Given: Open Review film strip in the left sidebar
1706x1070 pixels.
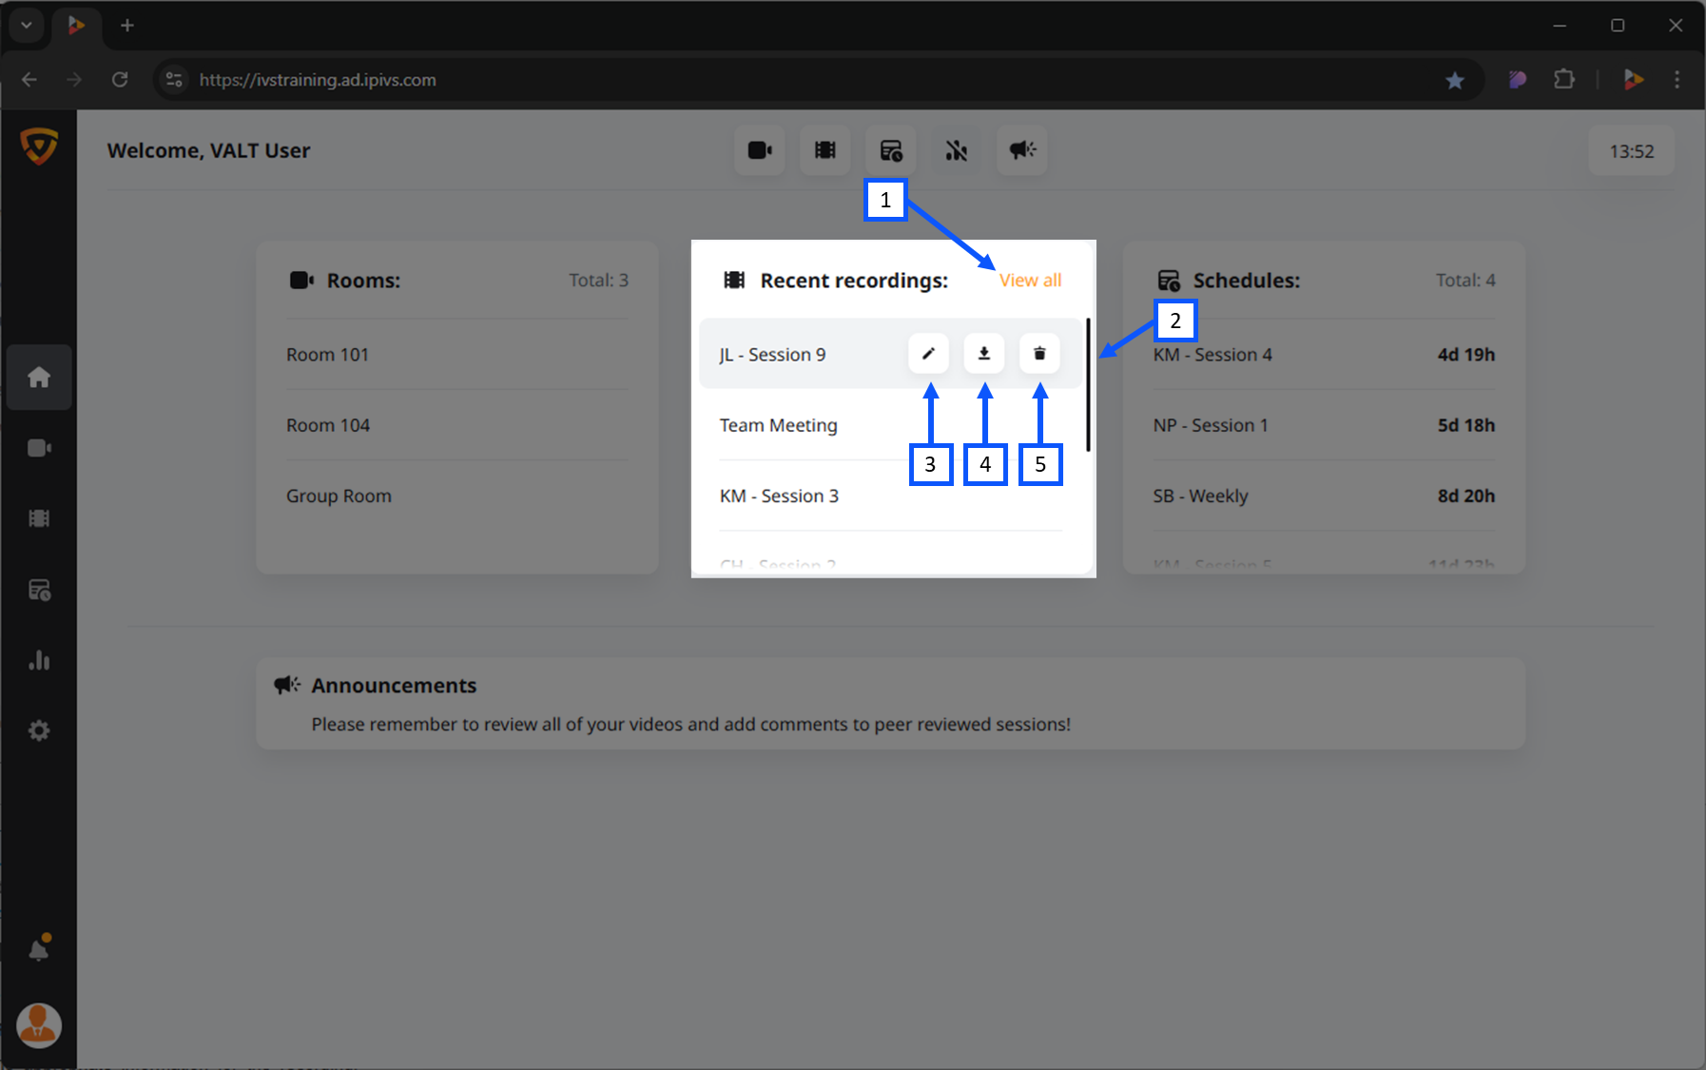Looking at the screenshot, I should [x=39, y=518].
